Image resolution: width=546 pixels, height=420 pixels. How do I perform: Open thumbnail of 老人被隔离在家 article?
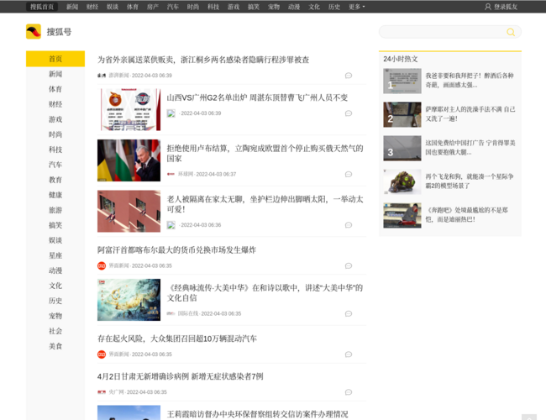129,211
